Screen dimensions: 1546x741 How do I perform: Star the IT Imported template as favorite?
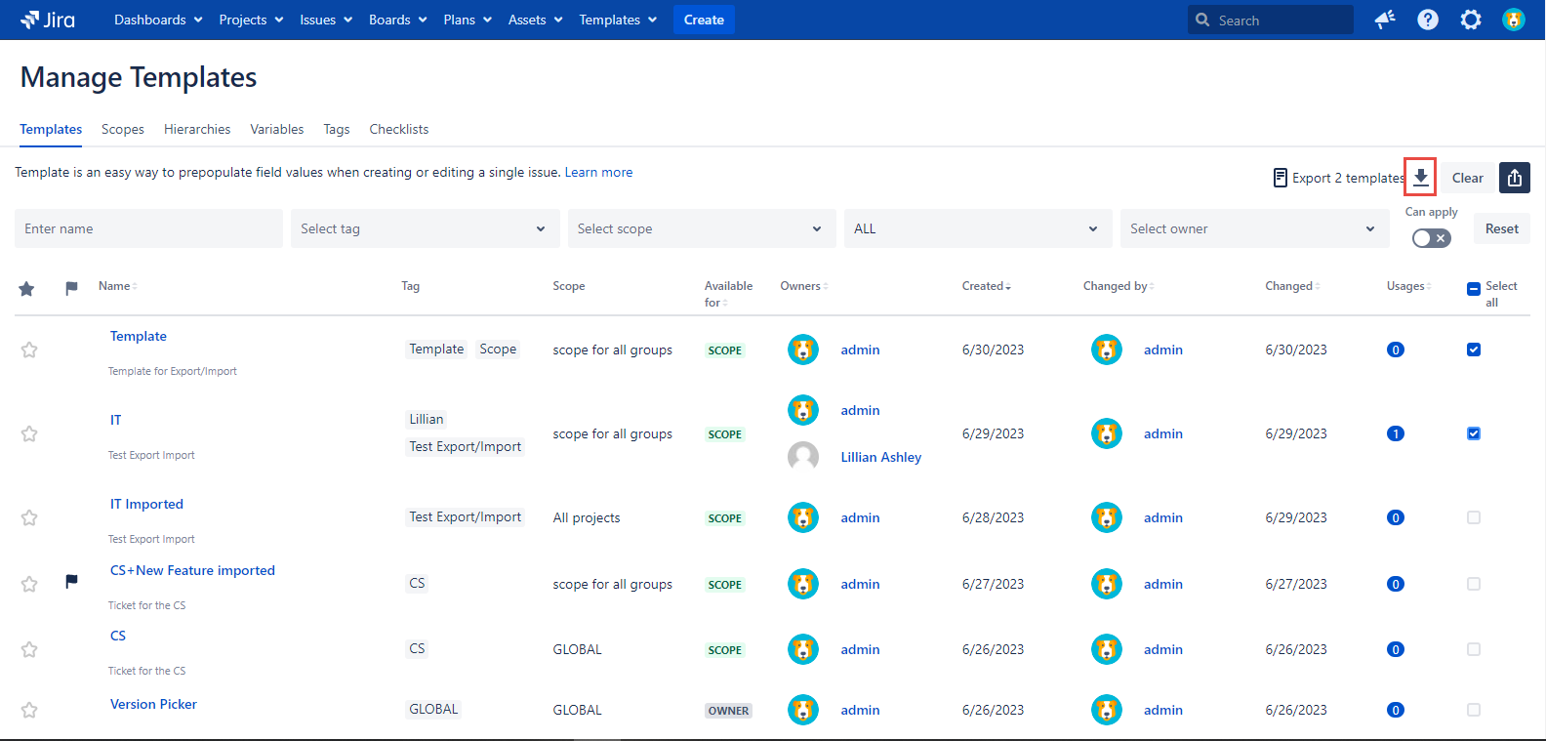29,517
